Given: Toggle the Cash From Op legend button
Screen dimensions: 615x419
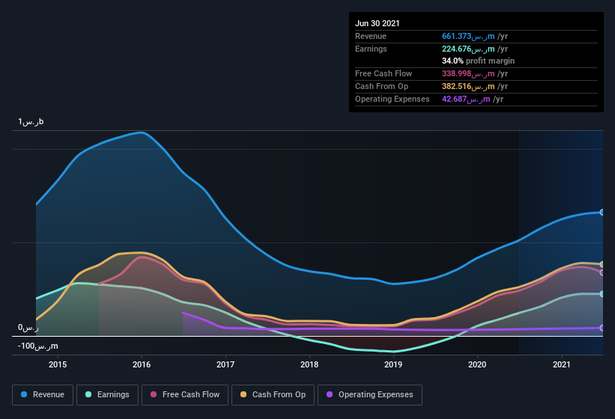Looking at the screenshot, I should (x=273, y=395).
